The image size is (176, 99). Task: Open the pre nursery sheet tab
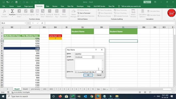[35, 89]
